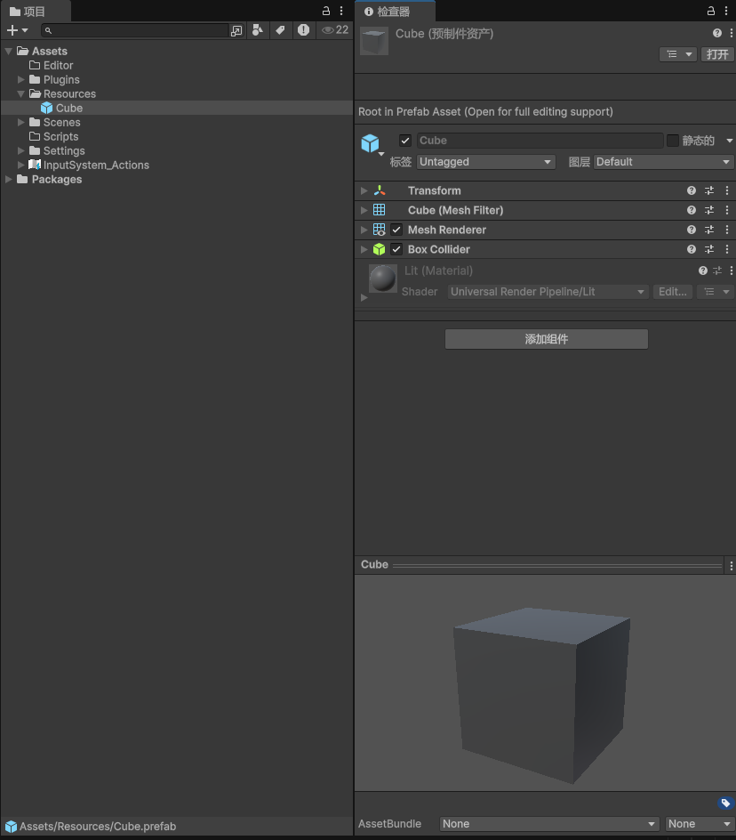The image size is (736, 840).
Task: Open the Untagged tag dropdown
Action: click(485, 161)
